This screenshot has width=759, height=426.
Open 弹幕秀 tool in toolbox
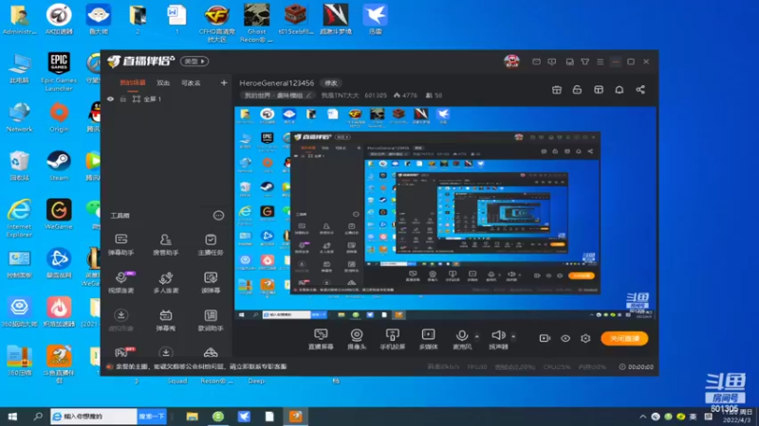tap(165, 320)
